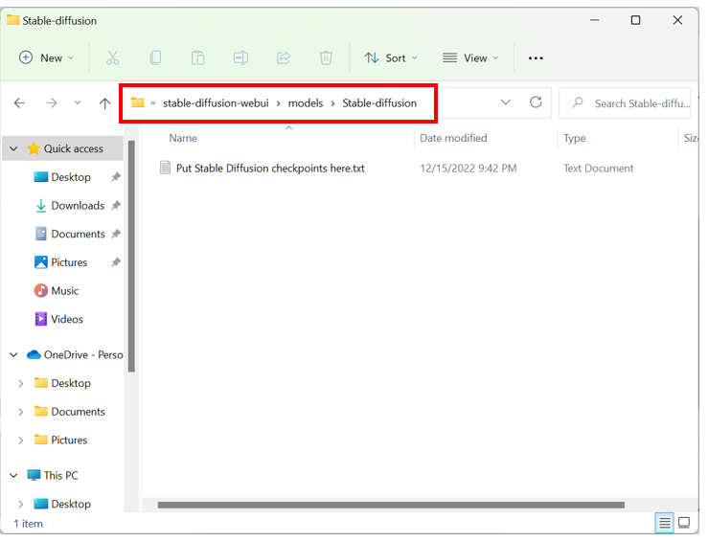Open Pictures under Quick access

[x=69, y=262]
